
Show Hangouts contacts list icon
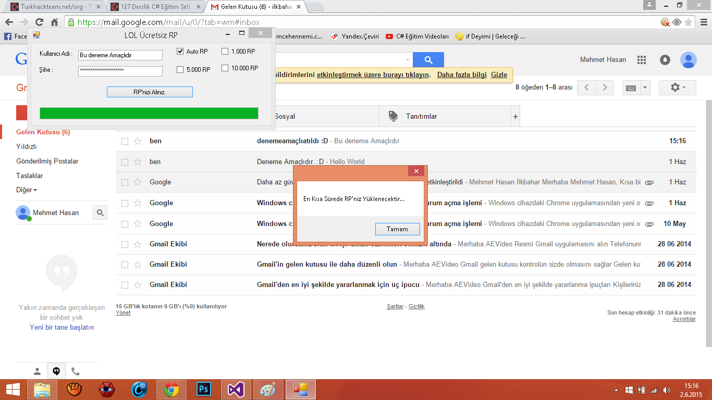click(x=37, y=371)
